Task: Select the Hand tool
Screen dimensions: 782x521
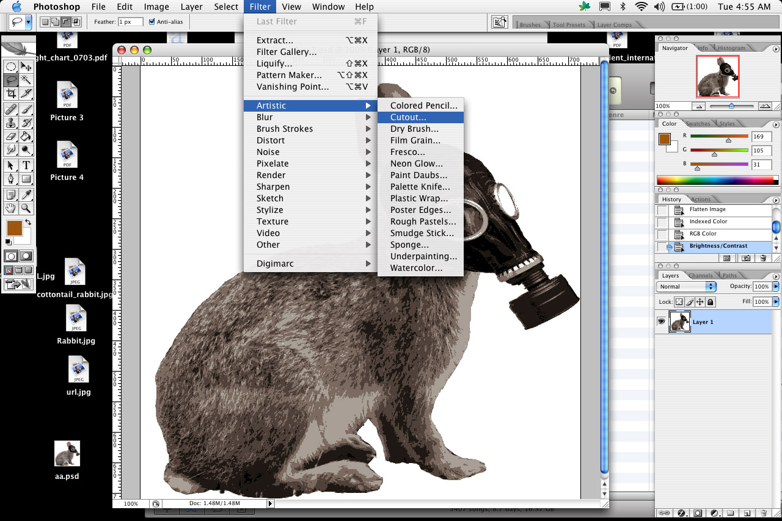Action: point(11,208)
